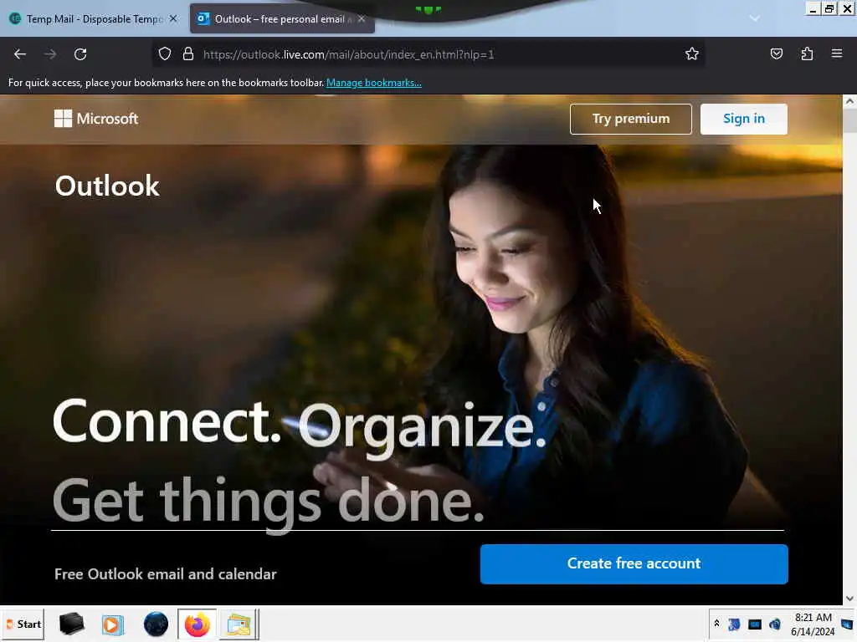Click the Try premium button

[x=631, y=119]
